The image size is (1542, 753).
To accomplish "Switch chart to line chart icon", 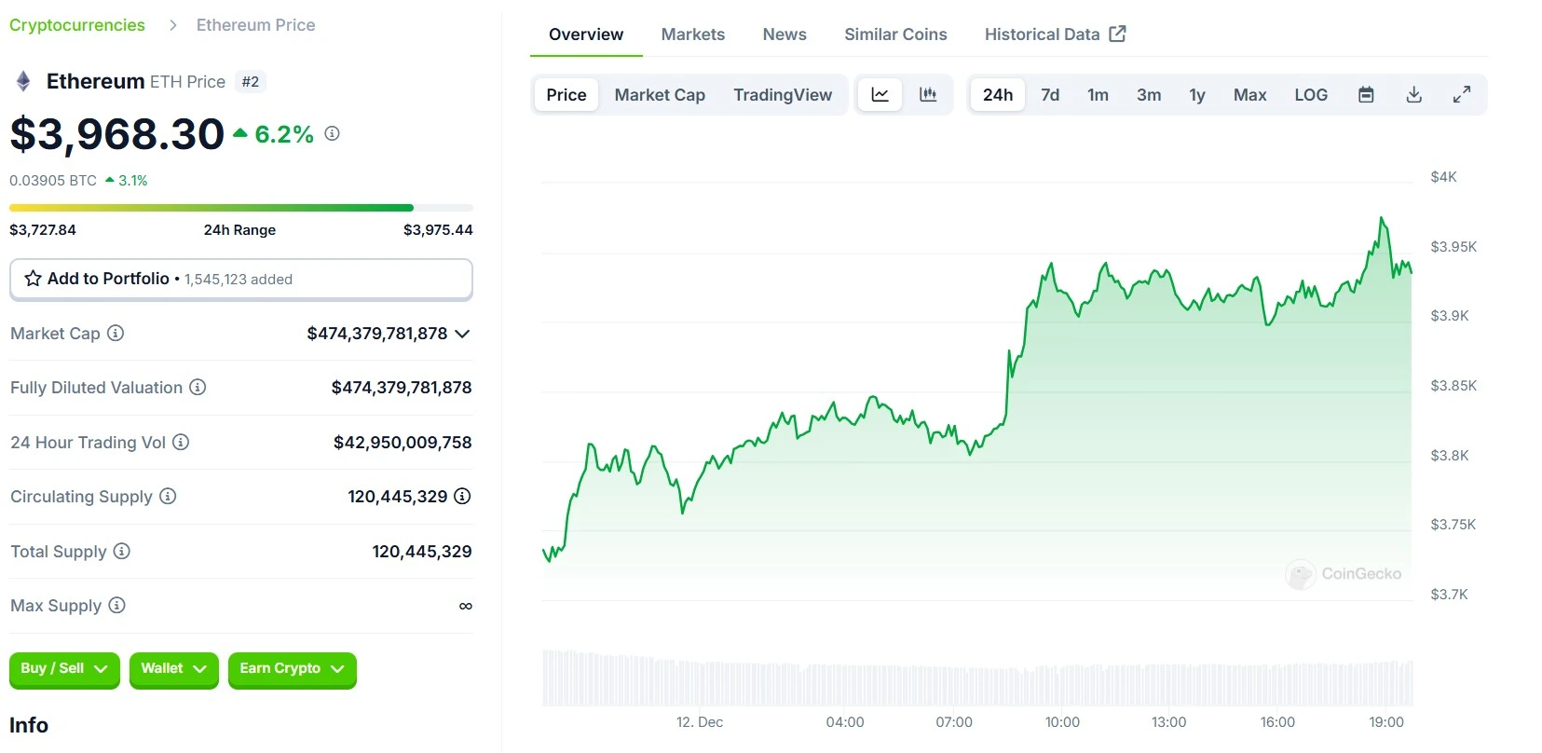I will [880, 95].
